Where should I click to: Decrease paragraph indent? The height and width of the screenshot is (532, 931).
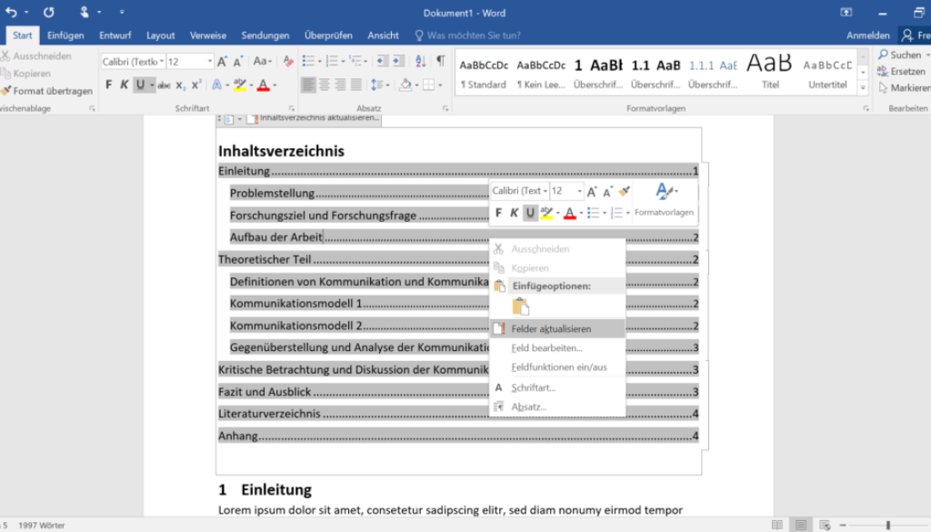tap(383, 61)
